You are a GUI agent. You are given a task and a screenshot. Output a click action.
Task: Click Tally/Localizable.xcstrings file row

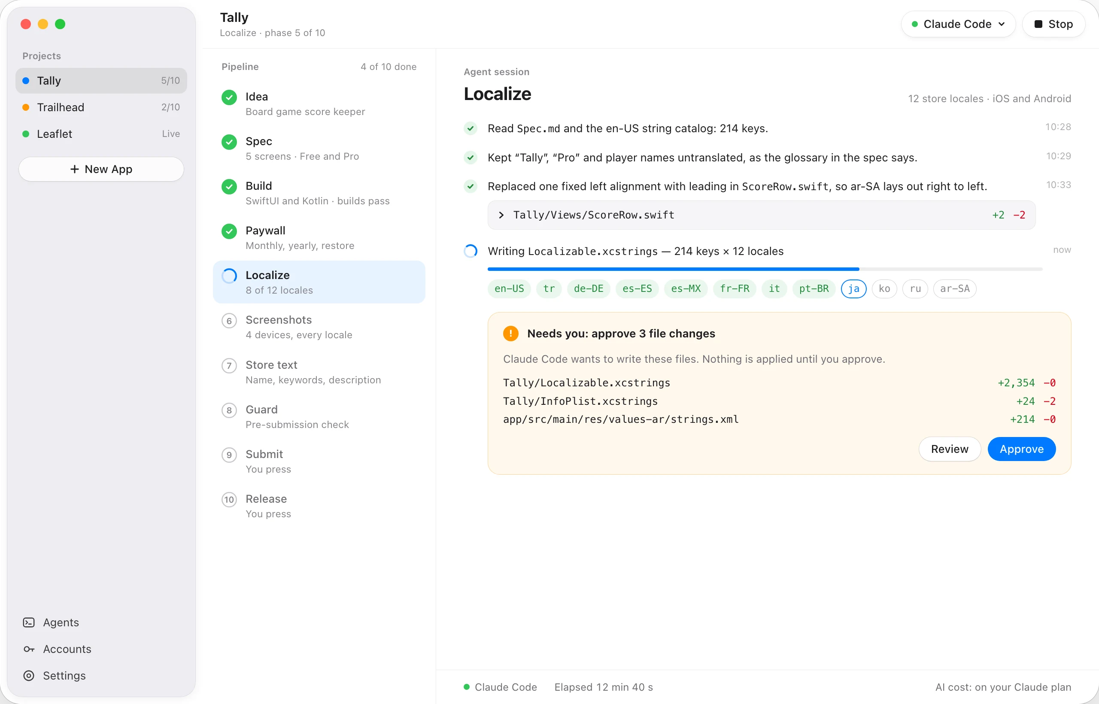point(779,382)
